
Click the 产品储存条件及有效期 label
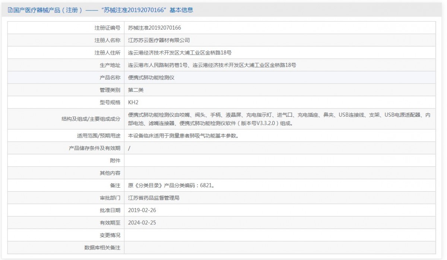pos(95,148)
